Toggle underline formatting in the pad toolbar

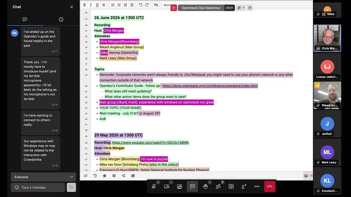[x=97, y=5]
